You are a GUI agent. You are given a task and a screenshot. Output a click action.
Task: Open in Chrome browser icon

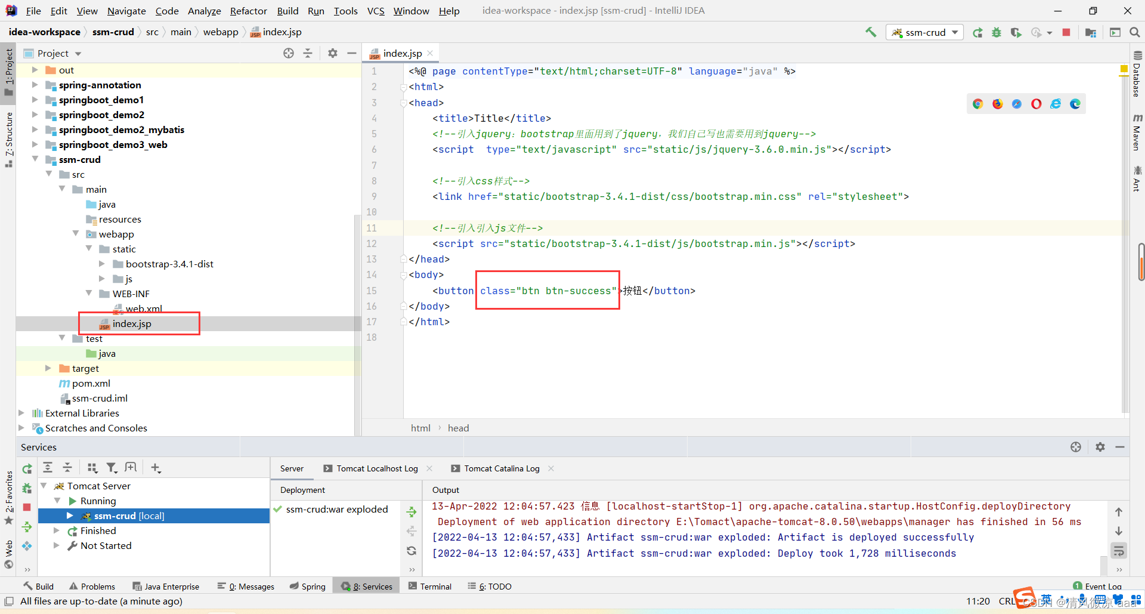(978, 104)
